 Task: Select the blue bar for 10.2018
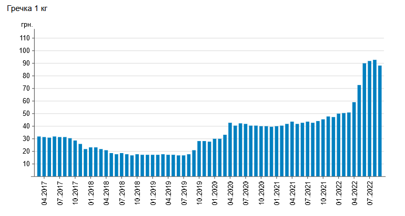tap(137, 165)
